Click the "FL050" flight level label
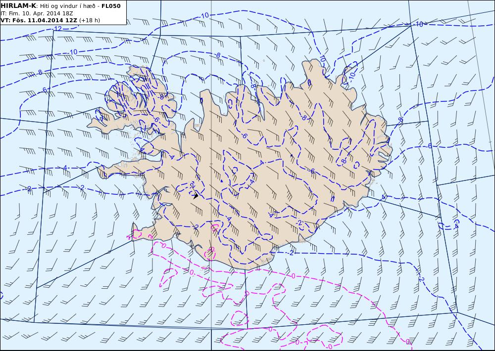 pos(111,6)
